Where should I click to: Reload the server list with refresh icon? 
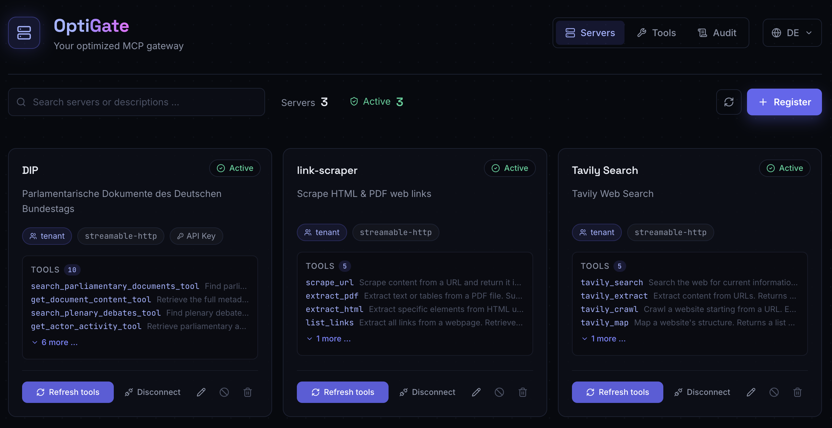729,102
